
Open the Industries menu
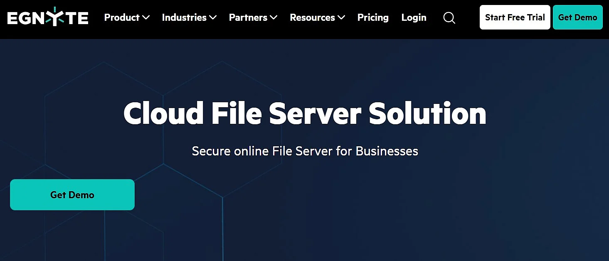(x=189, y=17)
